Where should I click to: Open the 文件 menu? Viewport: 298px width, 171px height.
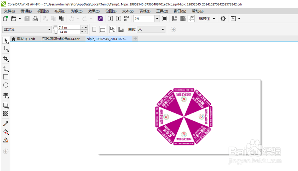(x=9, y=11)
